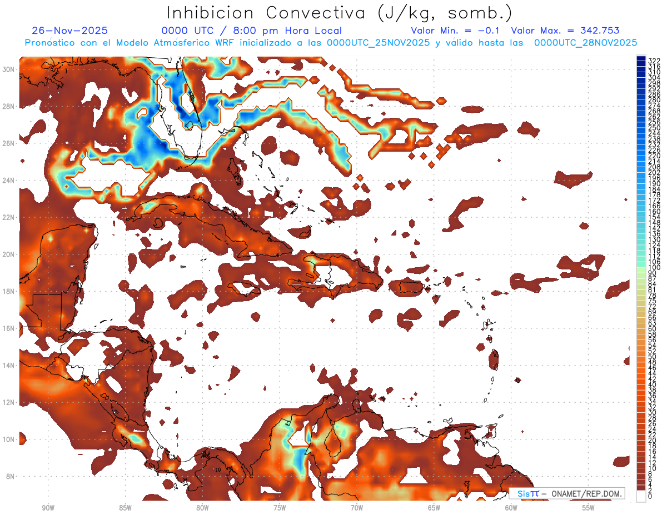
Task: Click the '65W' longitude label
Action: [434, 508]
